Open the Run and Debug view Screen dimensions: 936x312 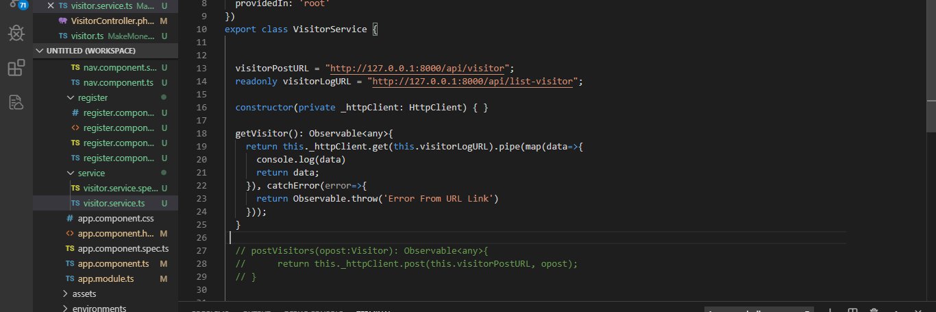point(16,33)
